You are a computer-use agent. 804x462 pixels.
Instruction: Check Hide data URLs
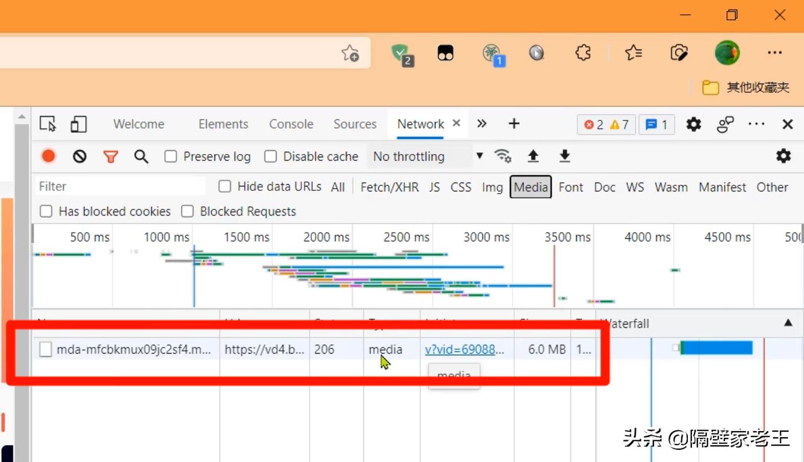point(225,186)
